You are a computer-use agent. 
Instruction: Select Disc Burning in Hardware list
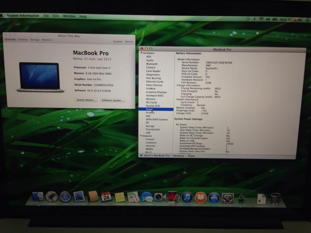[x=154, y=78]
